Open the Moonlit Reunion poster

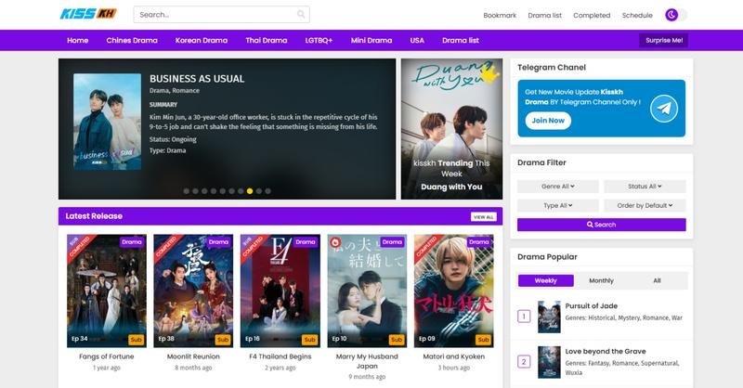[x=193, y=291]
